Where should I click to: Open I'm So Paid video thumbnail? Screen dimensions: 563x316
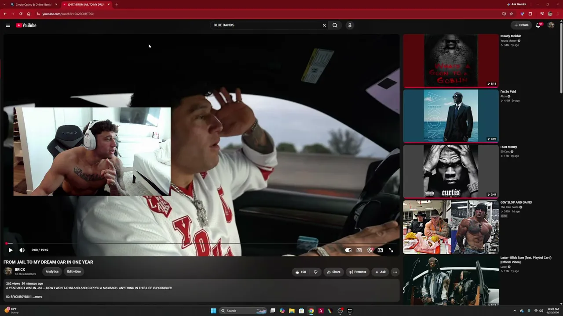click(451, 116)
